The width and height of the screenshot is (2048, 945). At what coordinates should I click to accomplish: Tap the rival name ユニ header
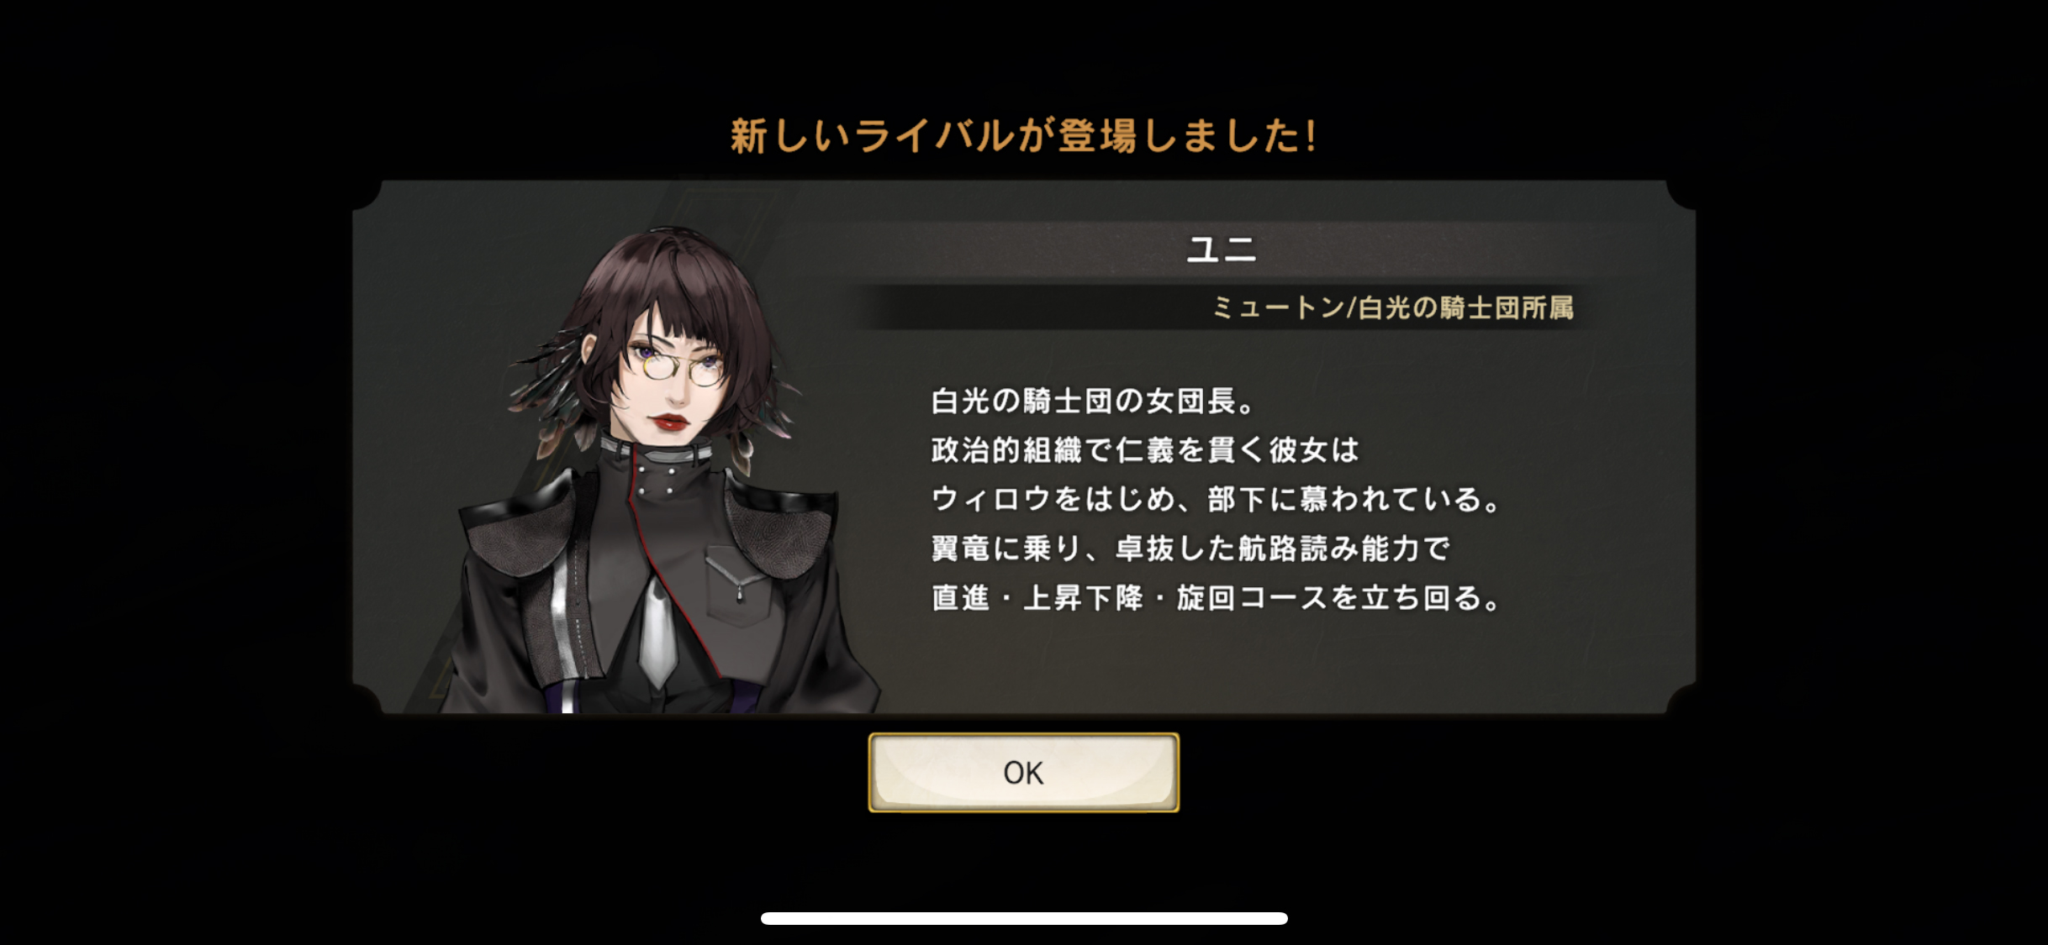coord(1221,249)
